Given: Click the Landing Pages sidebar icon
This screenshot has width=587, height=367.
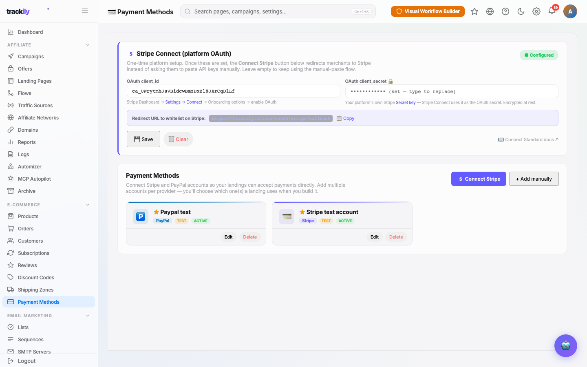Looking at the screenshot, I should (11, 81).
